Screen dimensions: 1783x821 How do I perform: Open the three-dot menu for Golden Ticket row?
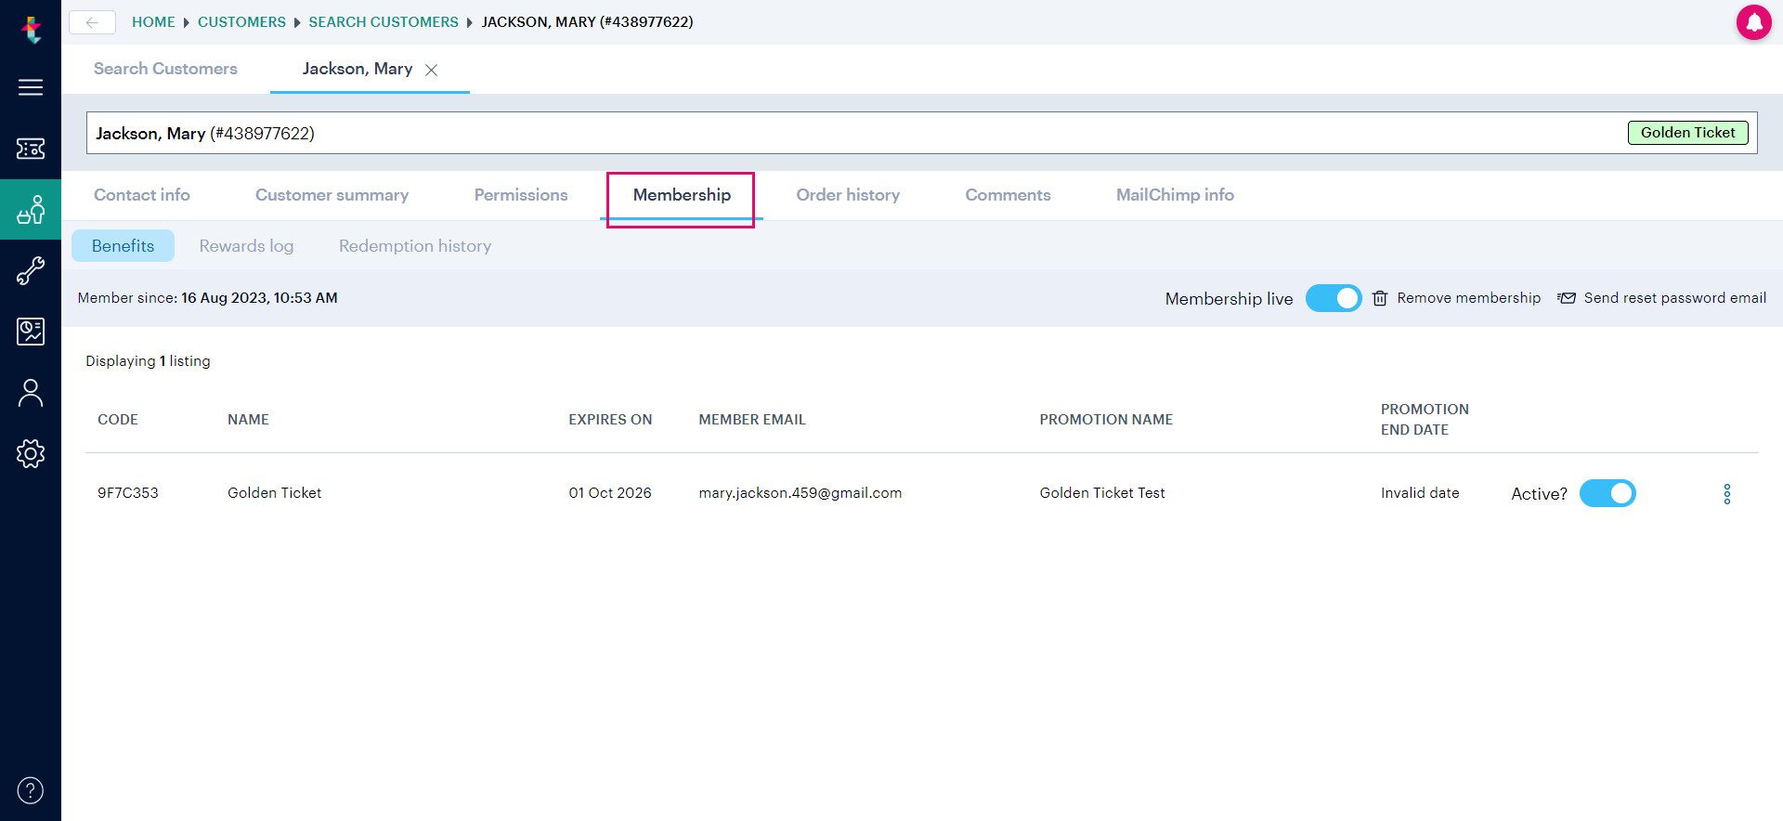(x=1726, y=494)
